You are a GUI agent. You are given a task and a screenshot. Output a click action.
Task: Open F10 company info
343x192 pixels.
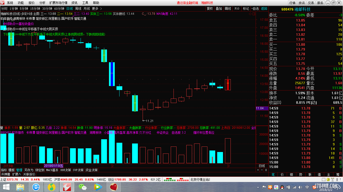point(237,8)
